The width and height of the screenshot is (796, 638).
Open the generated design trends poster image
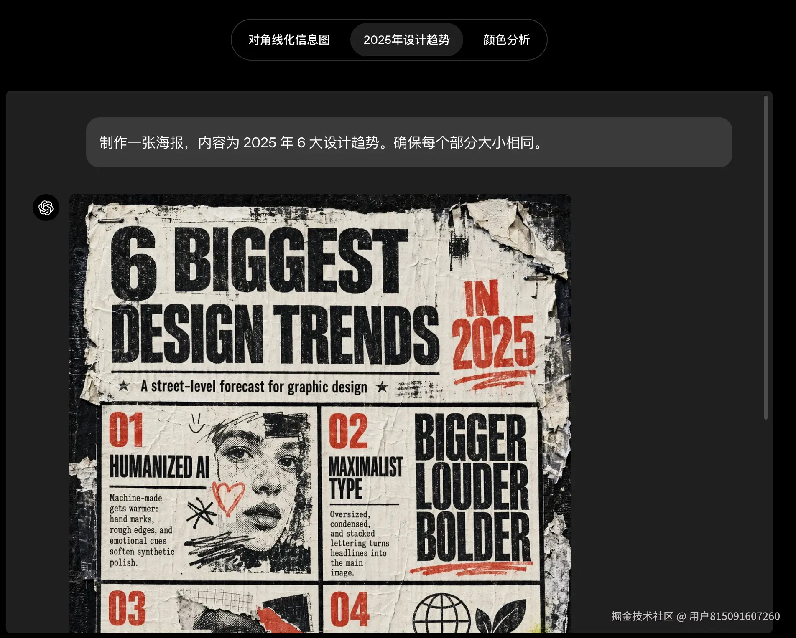click(320, 413)
